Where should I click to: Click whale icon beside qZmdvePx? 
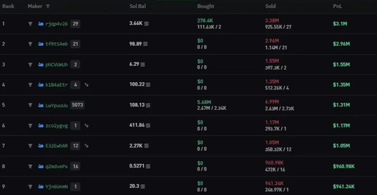(x=41, y=166)
